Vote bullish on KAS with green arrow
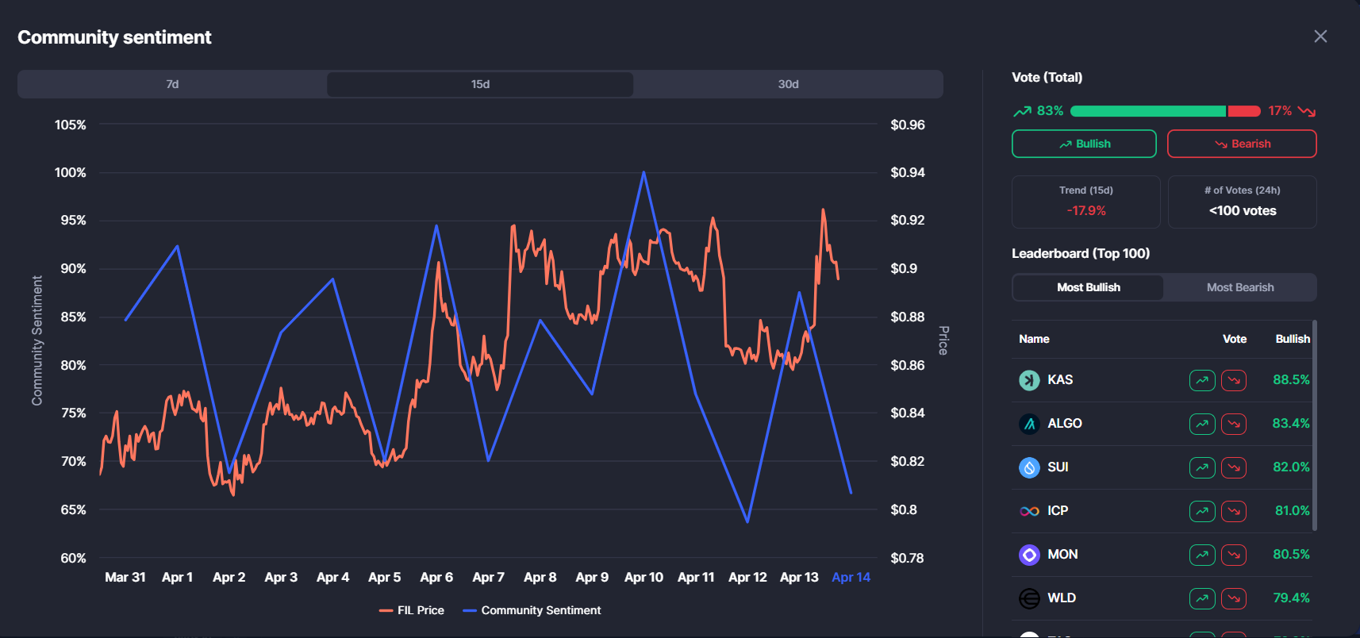 pyautogui.click(x=1202, y=380)
